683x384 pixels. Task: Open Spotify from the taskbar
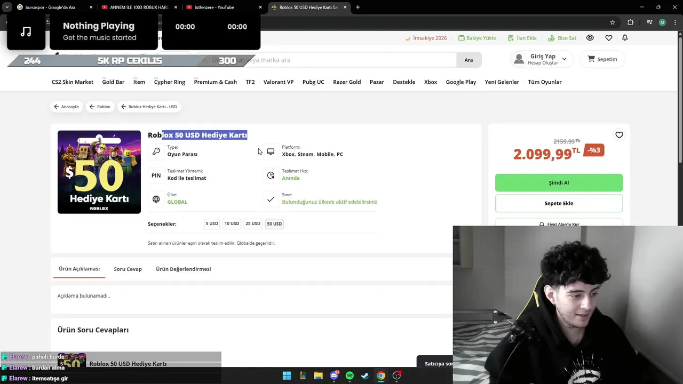coord(350,375)
